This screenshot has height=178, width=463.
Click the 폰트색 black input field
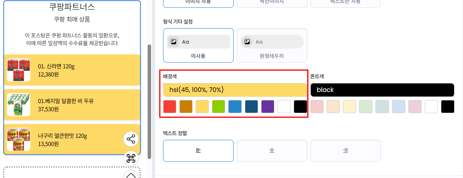(382, 90)
